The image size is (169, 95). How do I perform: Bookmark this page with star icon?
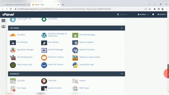150,9
